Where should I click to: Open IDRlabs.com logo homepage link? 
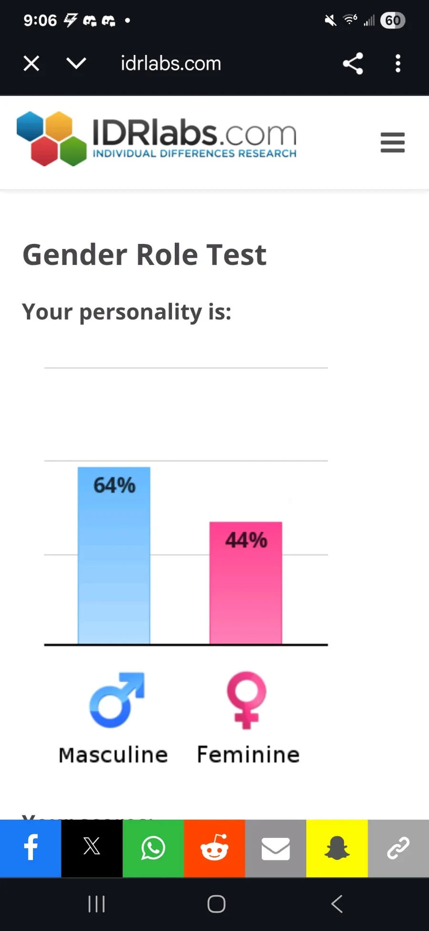(x=156, y=138)
